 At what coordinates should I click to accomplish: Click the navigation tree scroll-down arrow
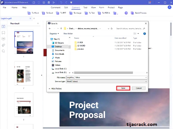pos(70,73)
